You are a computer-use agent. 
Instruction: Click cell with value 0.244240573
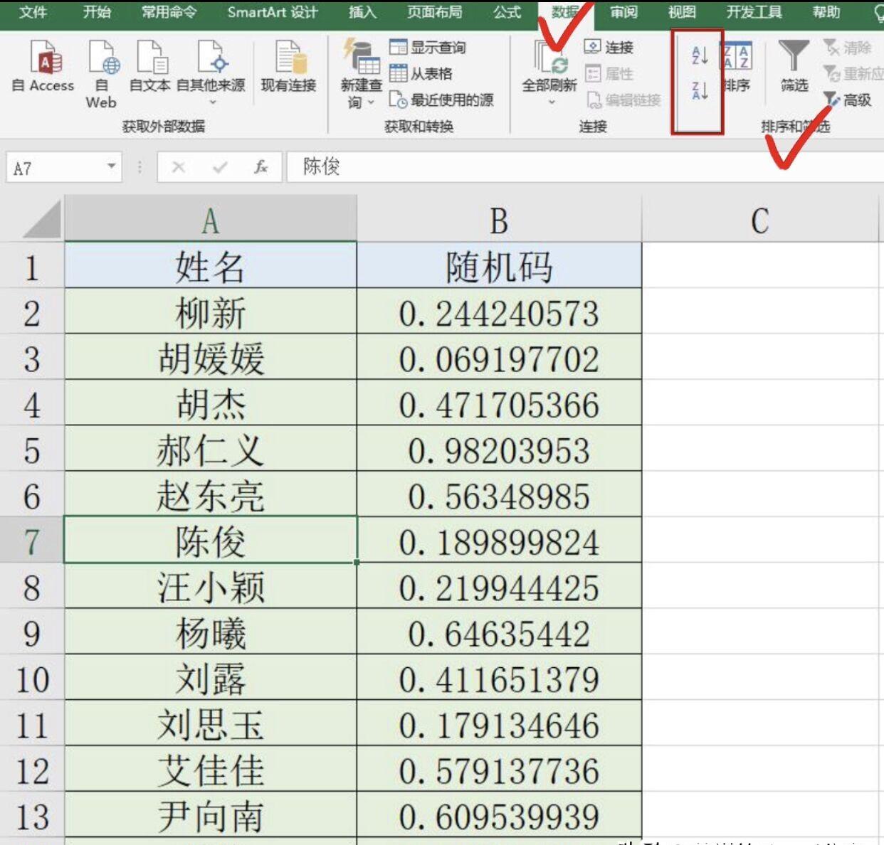click(499, 312)
